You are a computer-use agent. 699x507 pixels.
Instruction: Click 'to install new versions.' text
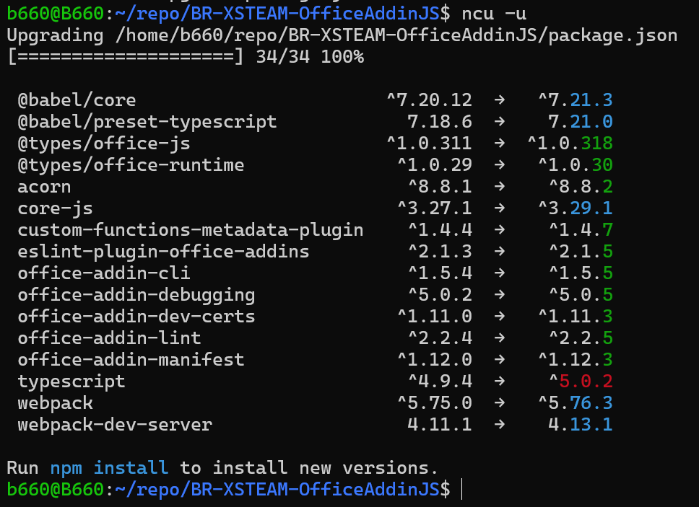(x=309, y=468)
